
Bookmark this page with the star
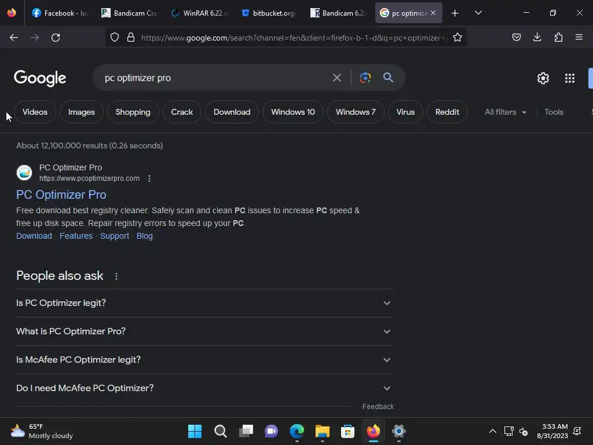457,37
